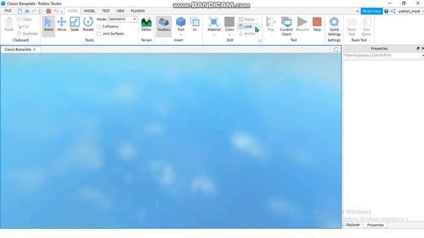Resume the test session
The width and height of the screenshot is (424, 238).
302,24
